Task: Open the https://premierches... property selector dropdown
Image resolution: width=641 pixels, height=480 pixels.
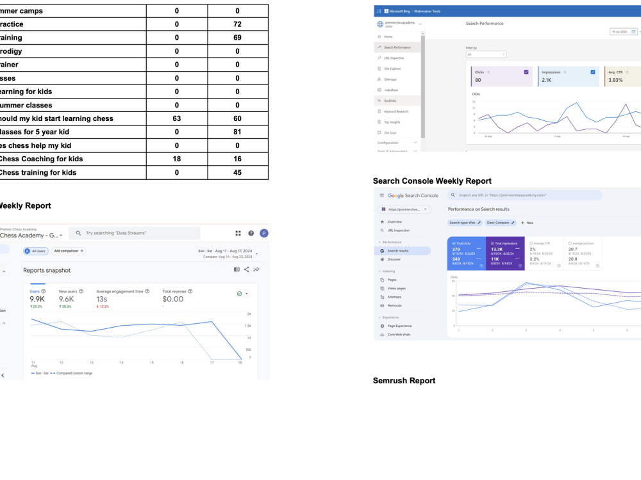Action: 404,209
